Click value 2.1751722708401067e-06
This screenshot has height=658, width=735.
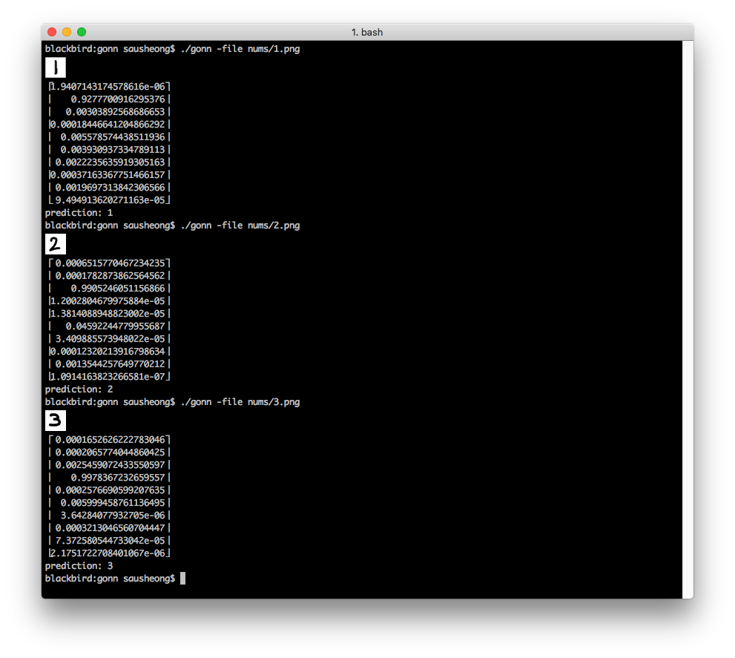point(108,553)
